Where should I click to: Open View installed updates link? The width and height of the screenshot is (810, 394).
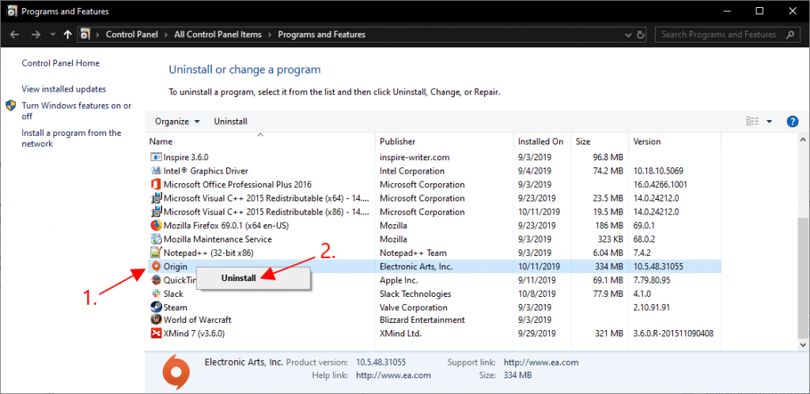64,89
